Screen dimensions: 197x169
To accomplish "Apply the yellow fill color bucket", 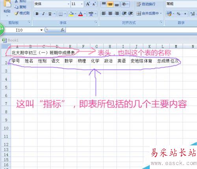I will coord(71,14).
